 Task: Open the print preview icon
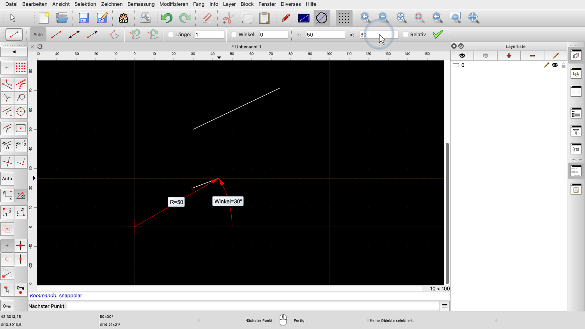coord(145,18)
